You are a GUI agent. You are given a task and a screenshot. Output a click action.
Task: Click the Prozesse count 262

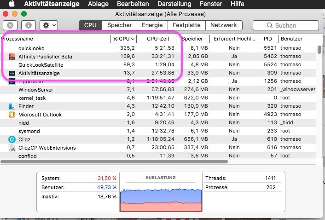271,187
